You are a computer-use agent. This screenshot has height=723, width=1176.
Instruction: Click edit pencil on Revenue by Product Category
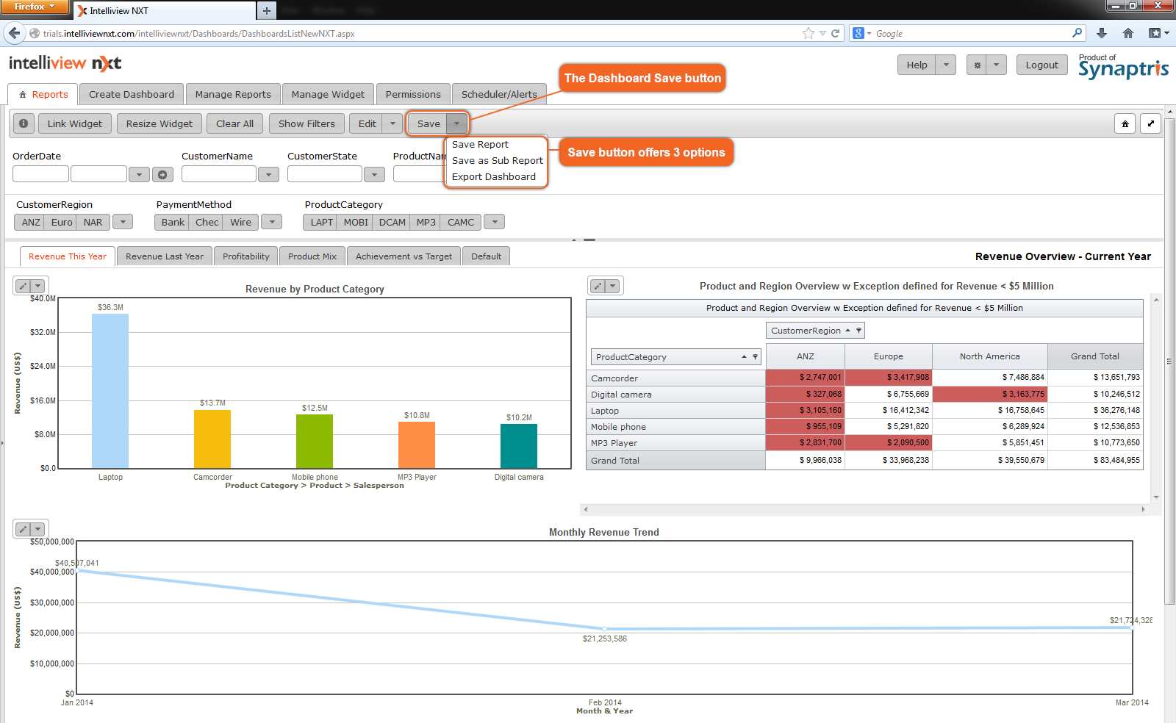[23, 286]
